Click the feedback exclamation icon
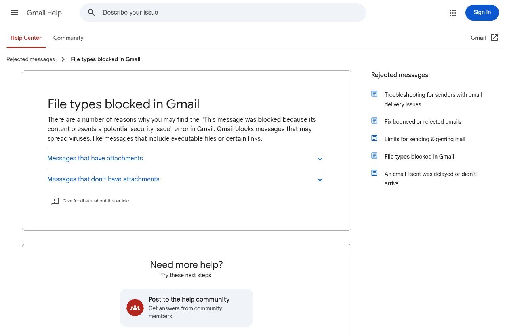The image size is (507, 336). [x=55, y=201]
